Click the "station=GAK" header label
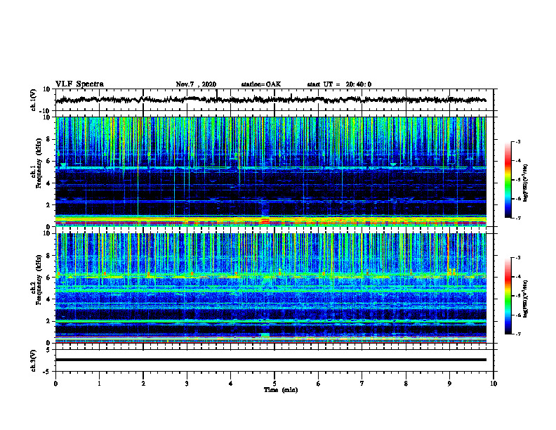556x430 pixels. (261, 84)
